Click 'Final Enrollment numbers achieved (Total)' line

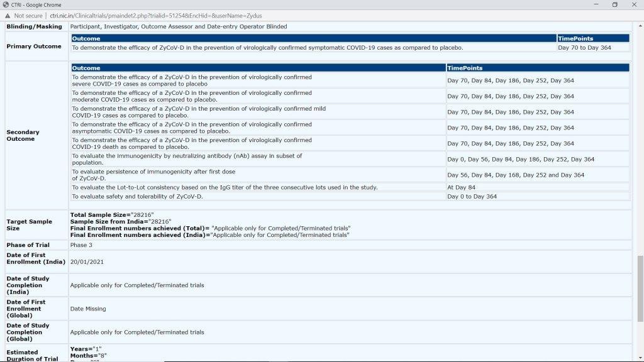pyautogui.click(x=210, y=228)
